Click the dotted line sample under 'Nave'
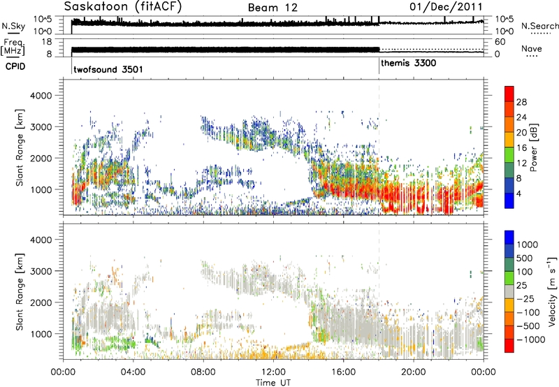This screenshot has width=559, height=387. pyautogui.click(x=532, y=57)
